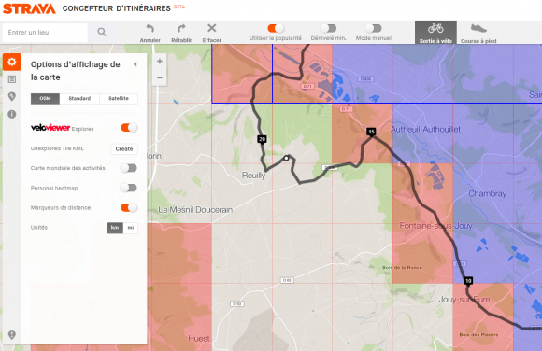
Task: Click the Bois des Plaisirs label
Action: pyautogui.click(x=478, y=334)
